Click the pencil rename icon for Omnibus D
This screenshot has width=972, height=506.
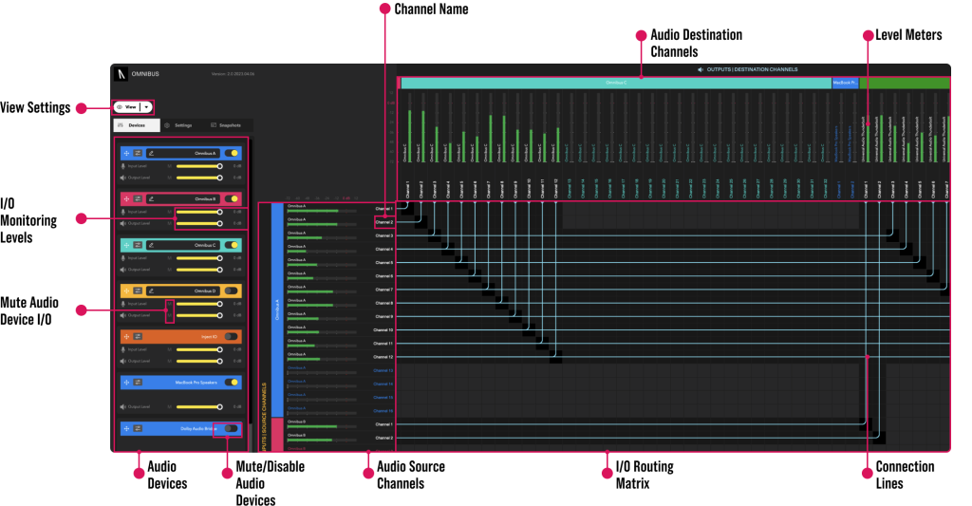tap(151, 290)
